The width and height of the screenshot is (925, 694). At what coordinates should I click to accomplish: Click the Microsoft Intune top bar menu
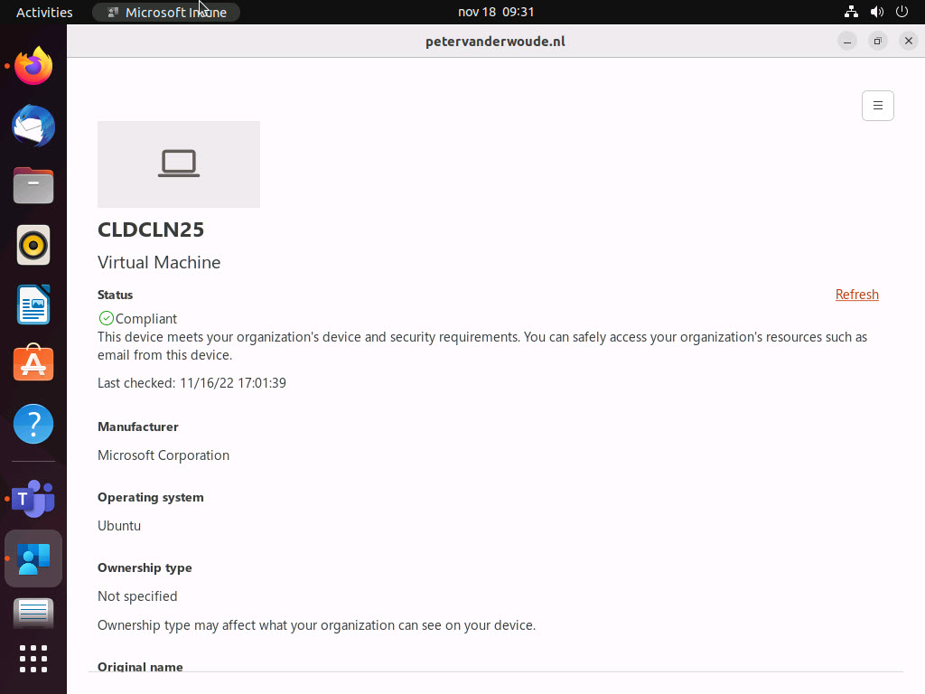[166, 12]
